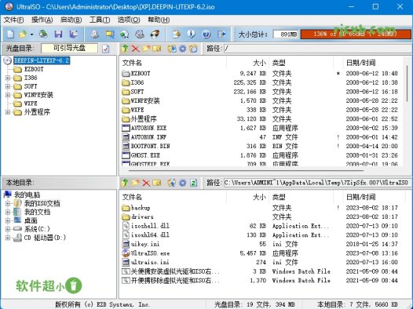This screenshot has width=413, height=309.
Task: Click the exit icon in the main toolbar
Action: tap(221, 35)
